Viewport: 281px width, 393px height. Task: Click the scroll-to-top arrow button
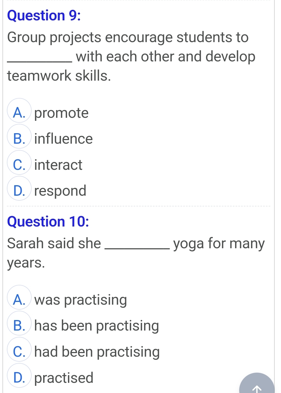click(257, 384)
